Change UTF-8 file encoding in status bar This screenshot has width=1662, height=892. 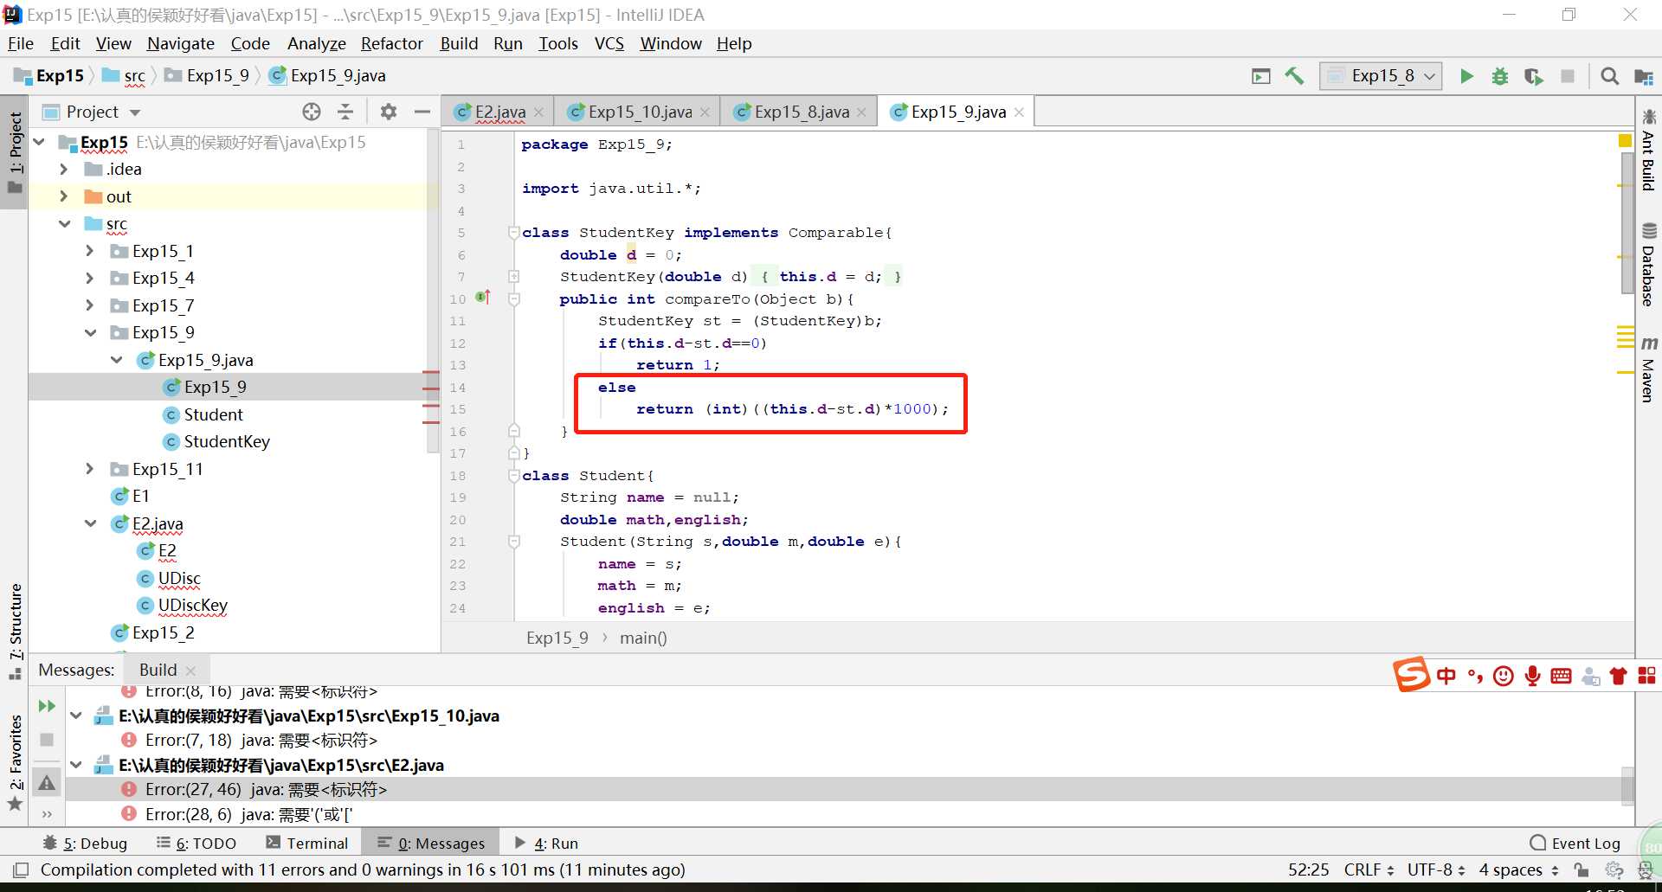1436,870
